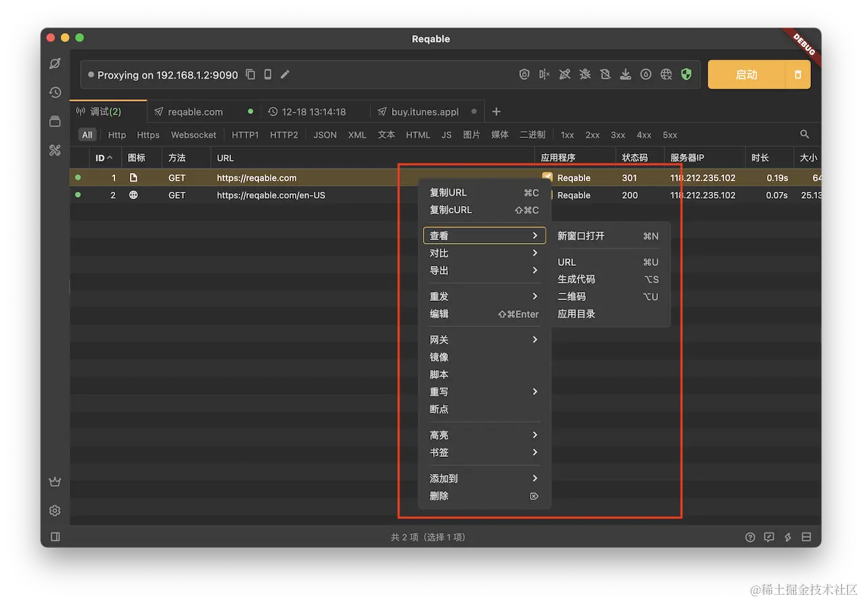Open the top planet icon in the left sidebar

pos(55,64)
